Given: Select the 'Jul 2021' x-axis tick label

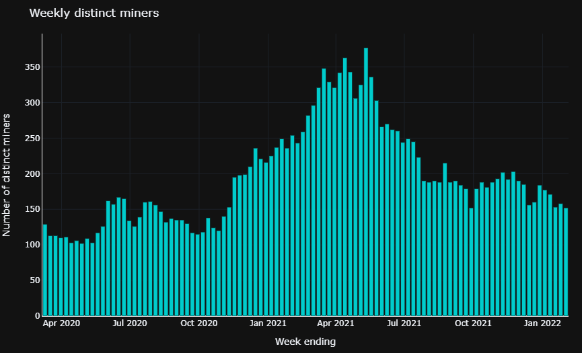Looking at the screenshot, I should (x=404, y=323).
